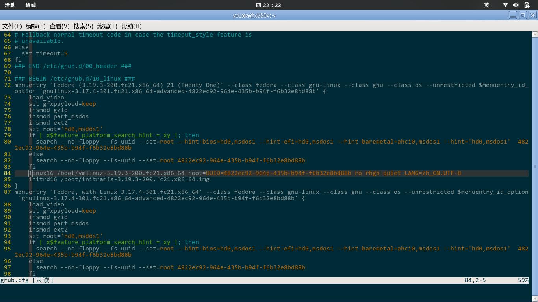
Task: Click 'grub.cfg [只读]' in the status line
Action: point(27,280)
